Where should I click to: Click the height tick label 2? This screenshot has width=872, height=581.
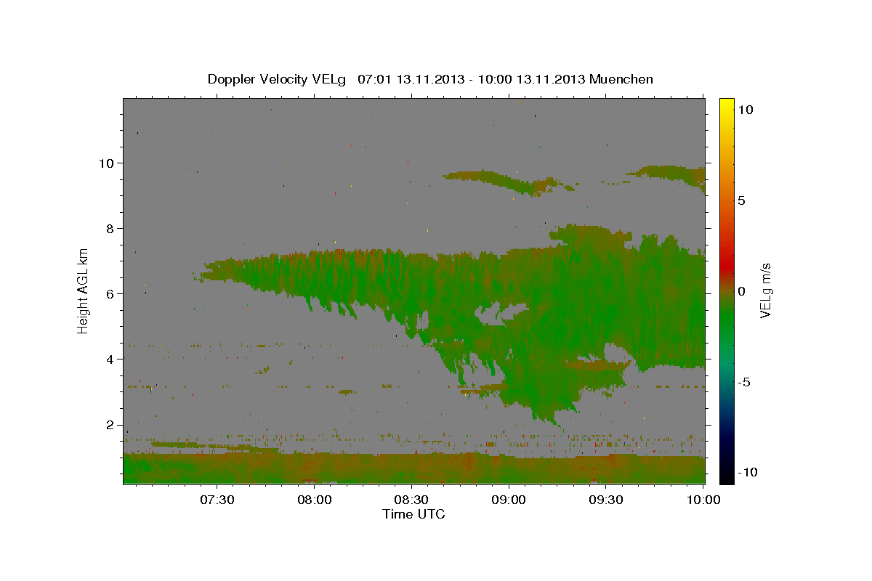click(x=109, y=424)
